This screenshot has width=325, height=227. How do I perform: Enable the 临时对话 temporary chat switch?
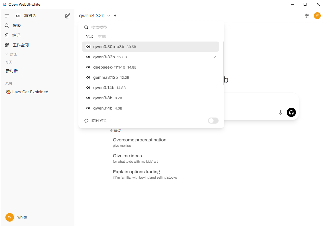[x=213, y=121]
